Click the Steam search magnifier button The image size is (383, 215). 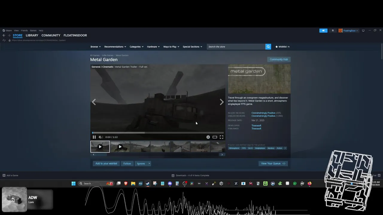[x=268, y=47]
